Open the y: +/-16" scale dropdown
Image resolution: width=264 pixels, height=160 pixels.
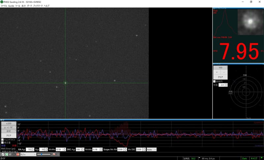tap(9, 127)
